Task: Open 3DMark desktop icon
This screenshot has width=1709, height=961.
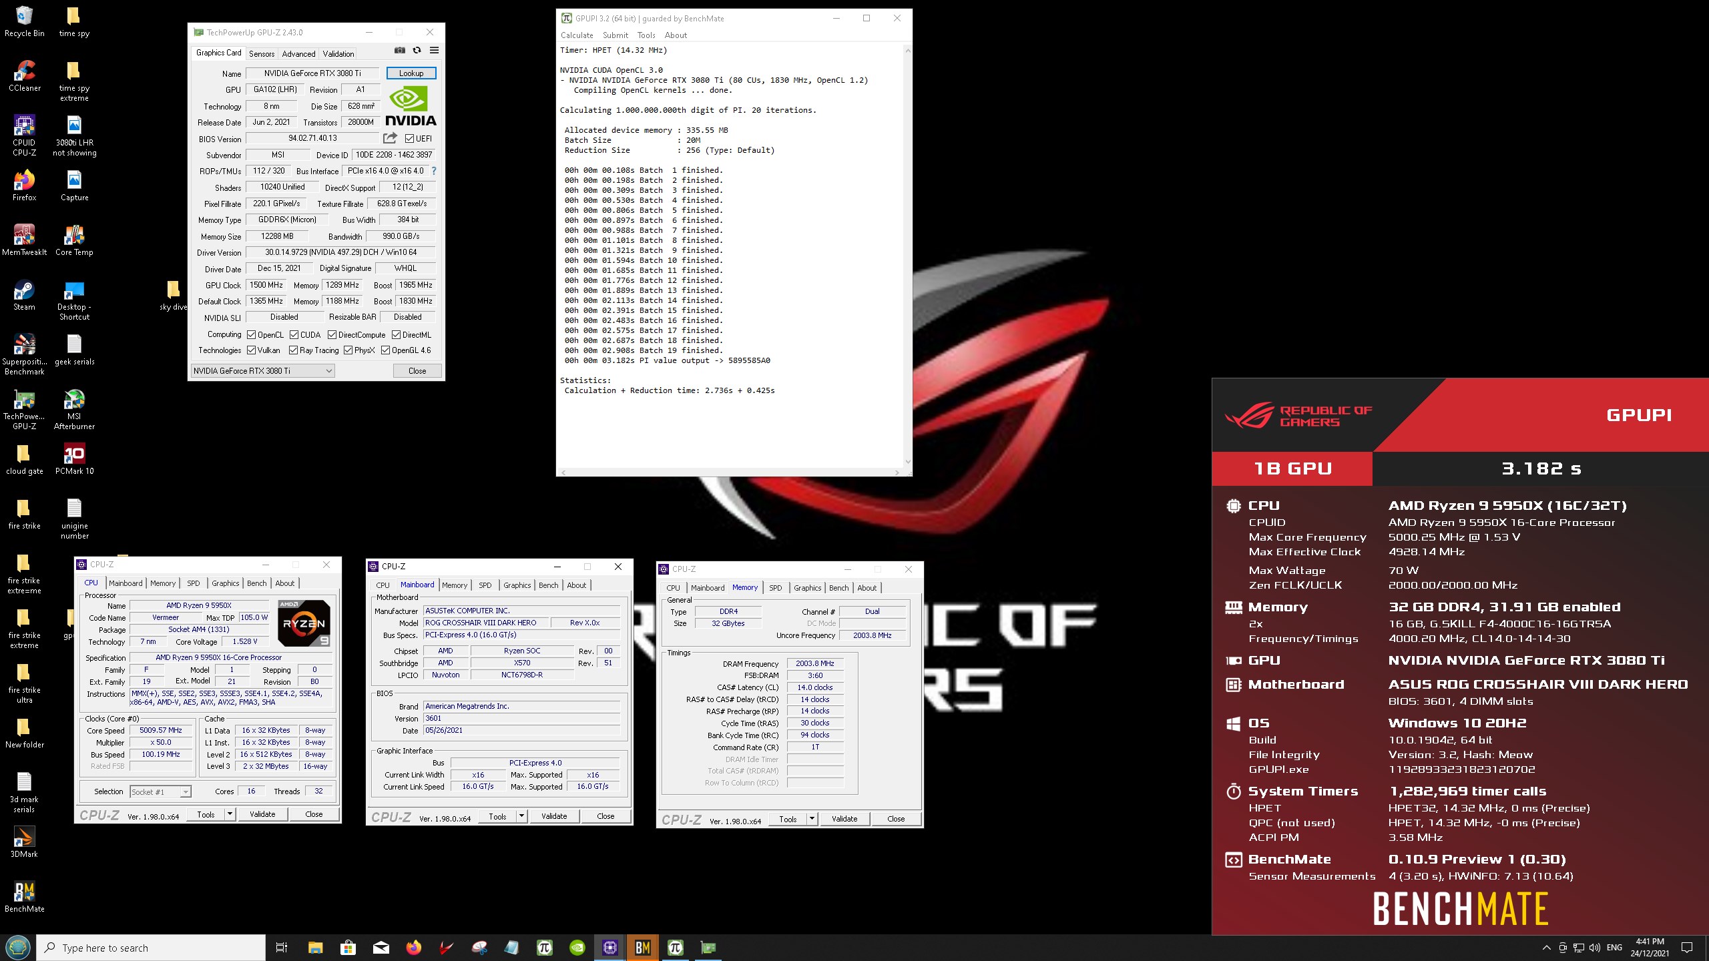Action: pyautogui.click(x=24, y=842)
